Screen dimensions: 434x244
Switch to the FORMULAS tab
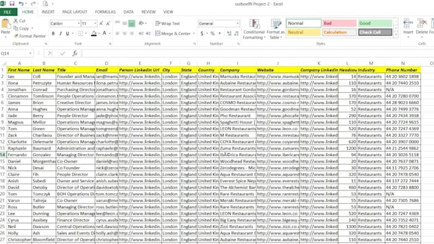(x=105, y=12)
